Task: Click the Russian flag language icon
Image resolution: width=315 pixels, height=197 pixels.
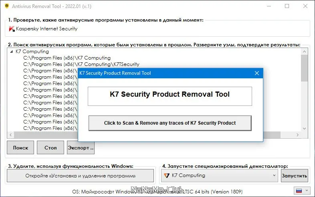Action: click(298, 190)
